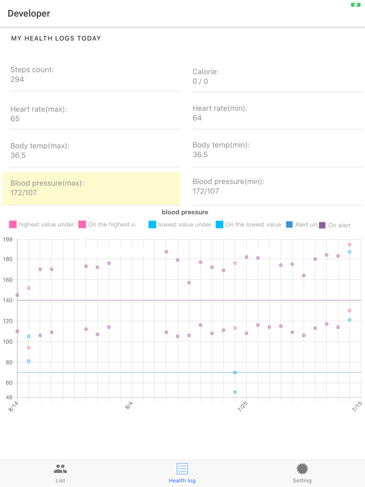
Task: Toggle 'highest value under' legend swatch
Action: coord(13,224)
